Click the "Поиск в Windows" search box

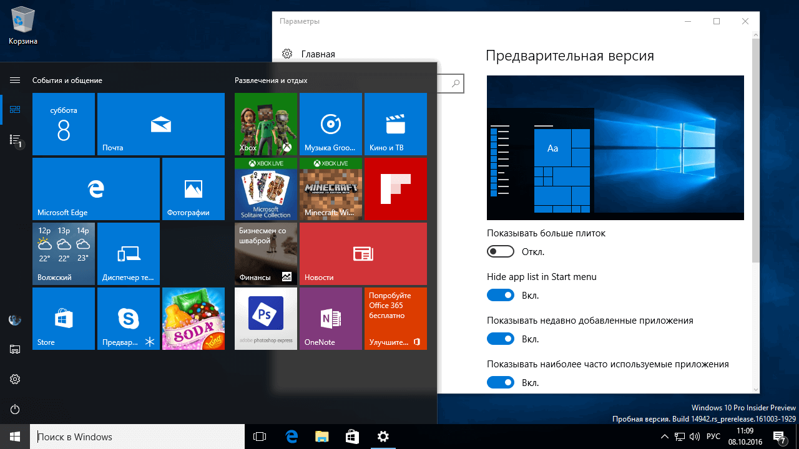[x=137, y=437]
